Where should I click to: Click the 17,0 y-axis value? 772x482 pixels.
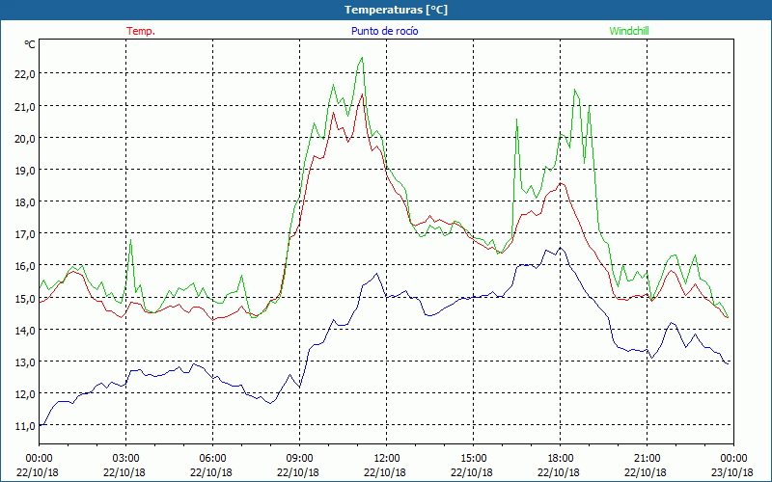[25, 234]
